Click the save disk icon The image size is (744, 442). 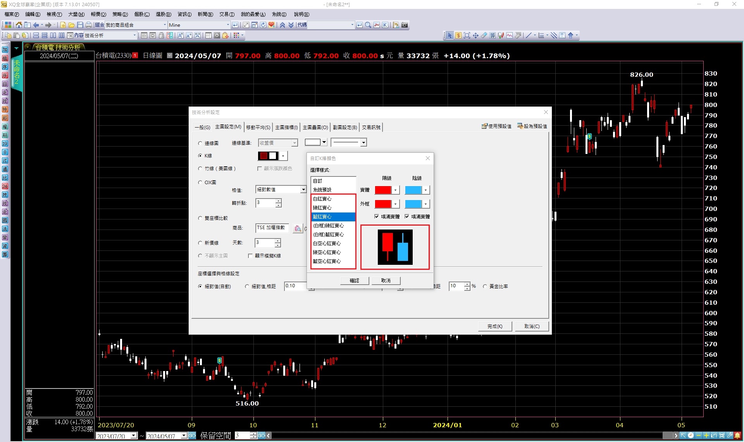coord(80,25)
